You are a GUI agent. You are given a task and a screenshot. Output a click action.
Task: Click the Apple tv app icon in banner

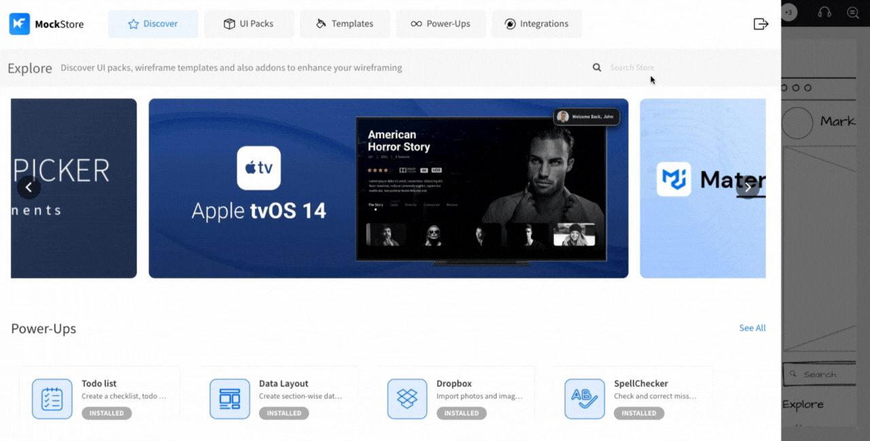[259, 168]
